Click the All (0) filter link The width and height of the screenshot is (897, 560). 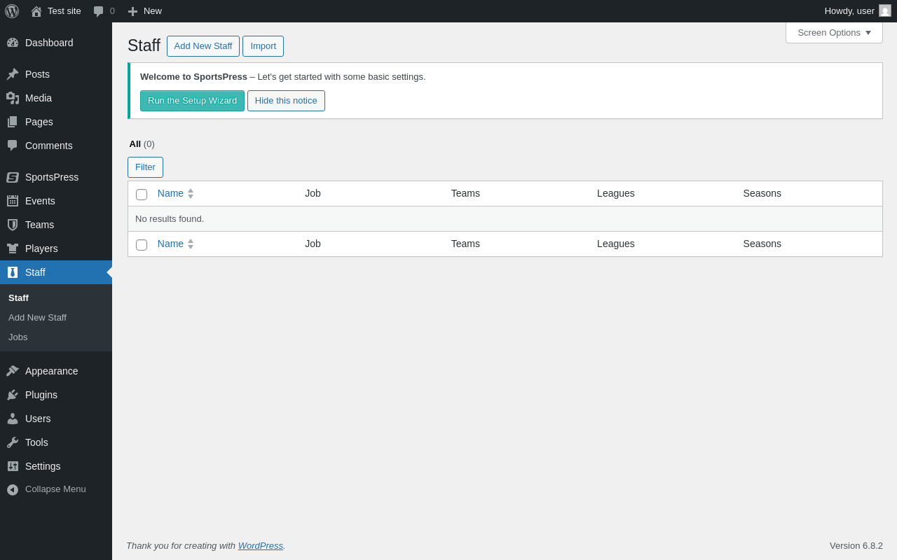[x=142, y=144]
